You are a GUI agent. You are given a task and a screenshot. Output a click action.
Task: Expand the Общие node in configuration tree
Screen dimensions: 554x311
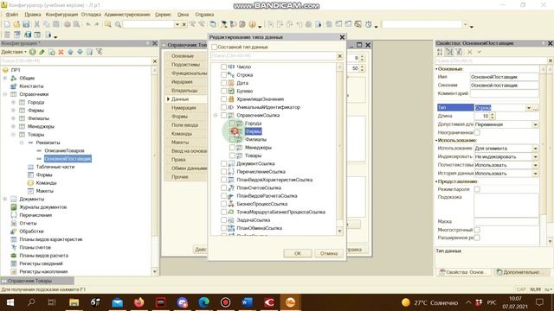click(5, 78)
